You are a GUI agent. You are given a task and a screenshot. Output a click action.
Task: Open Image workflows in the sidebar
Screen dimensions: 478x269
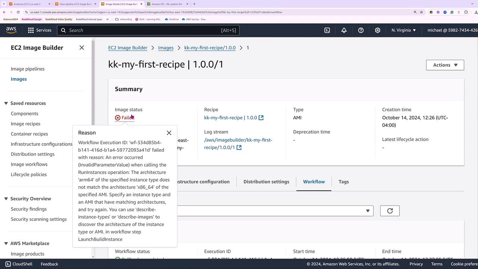click(x=29, y=164)
